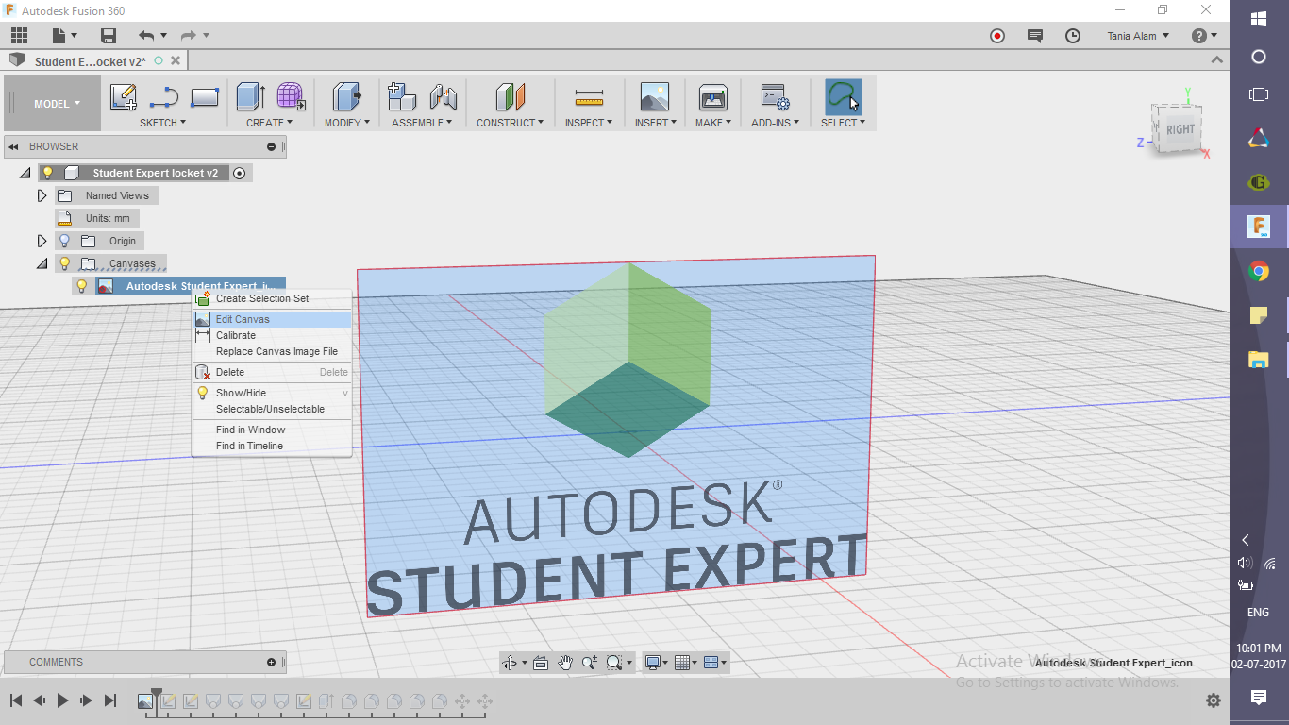
Task: Click the Scripts and Add-Ins icon
Action: [775, 96]
